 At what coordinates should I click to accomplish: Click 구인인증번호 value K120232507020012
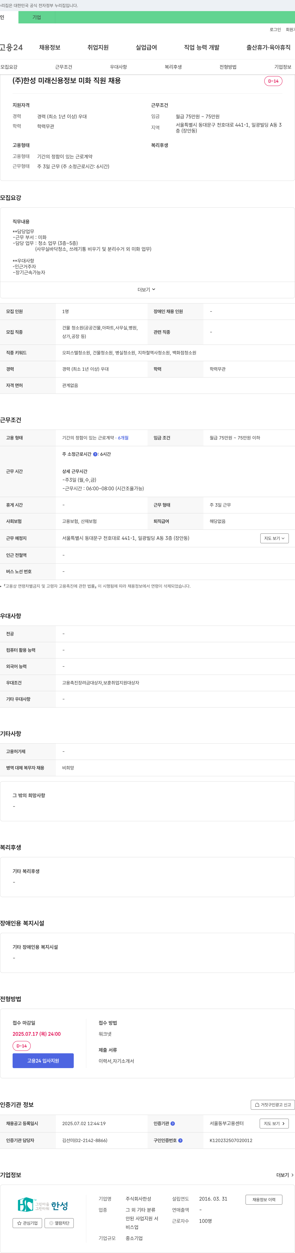pos(231,1140)
